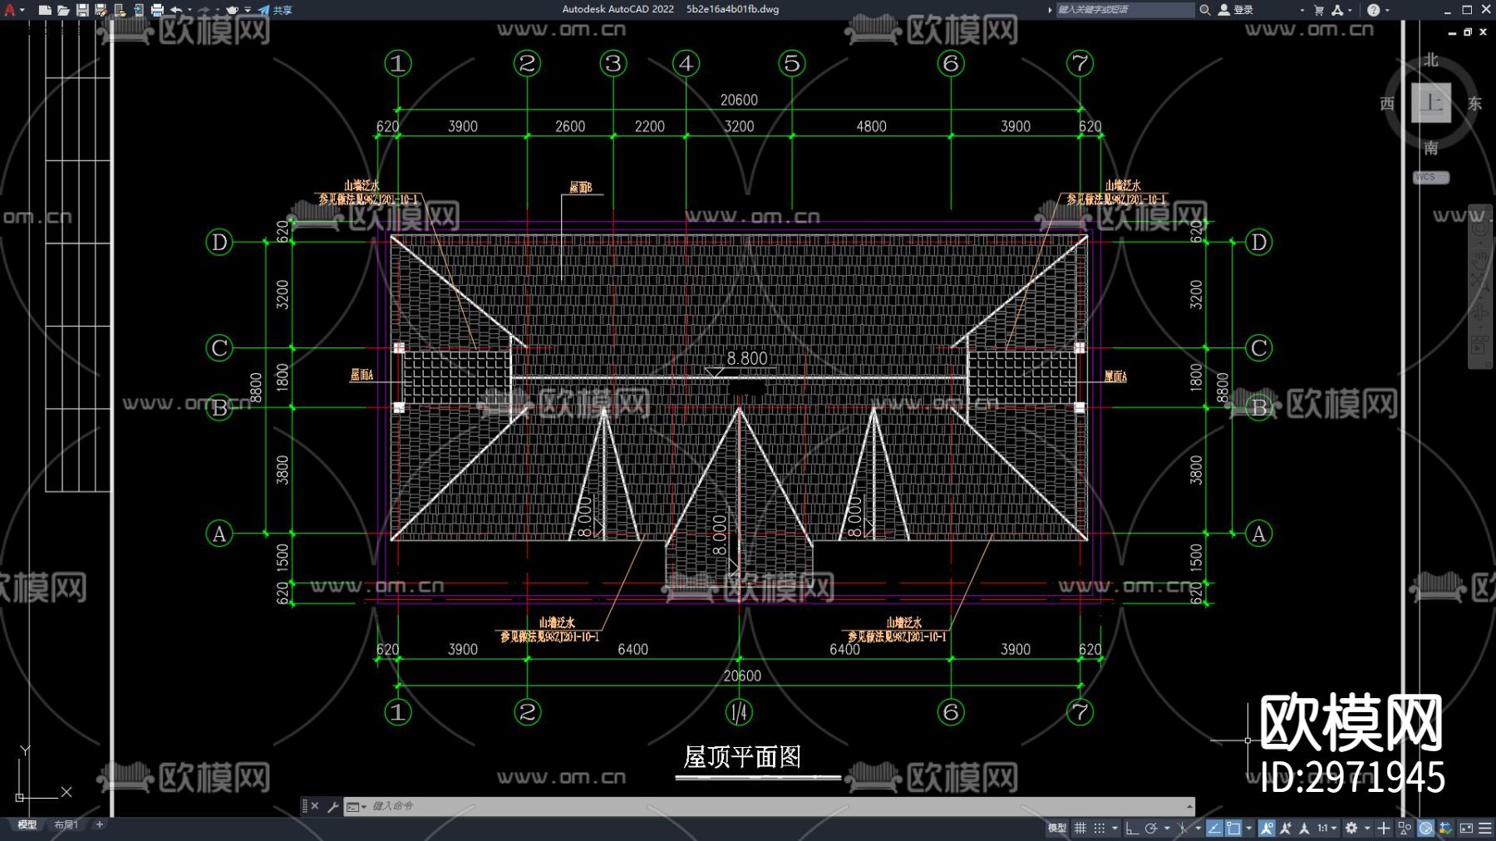This screenshot has height=841, width=1496.
Task: Open a drawing with the Open folder icon
Action: (63, 10)
